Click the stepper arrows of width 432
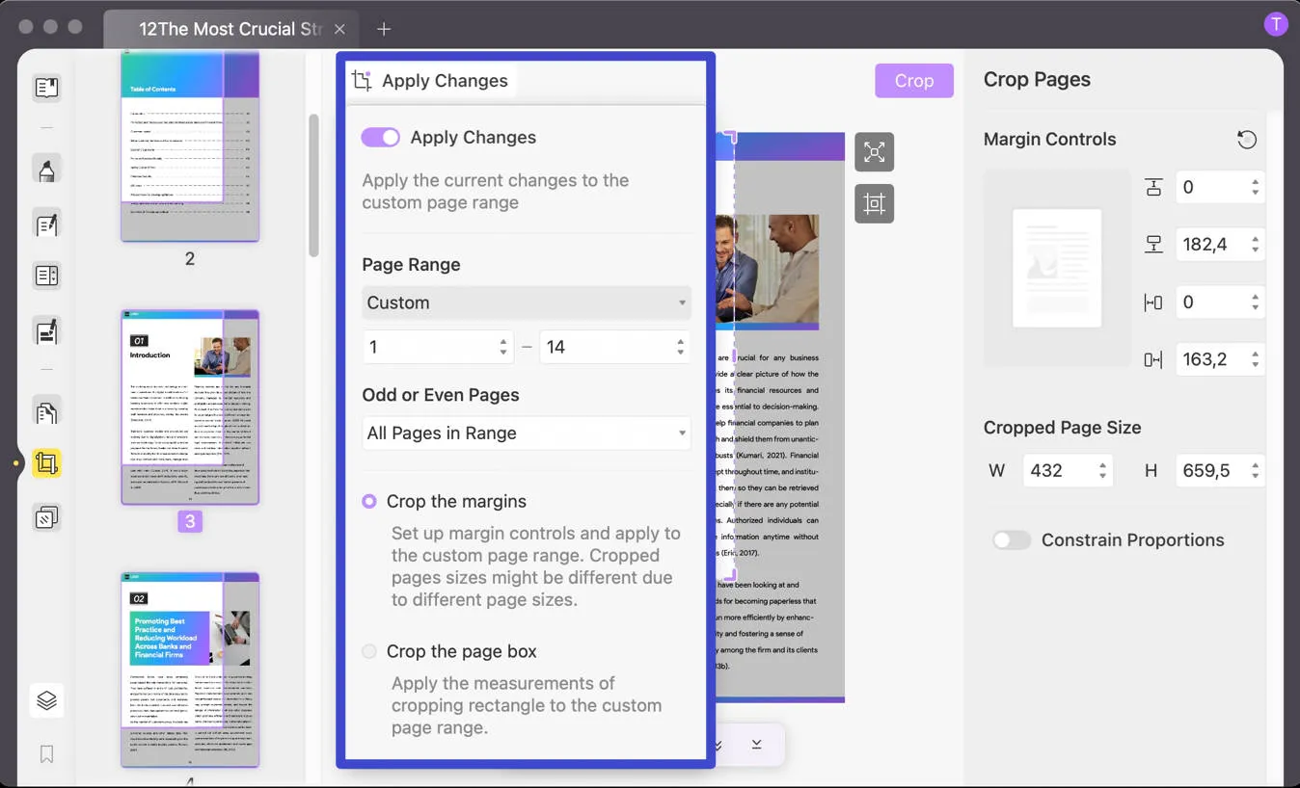This screenshot has width=1300, height=788. pos(1101,471)
